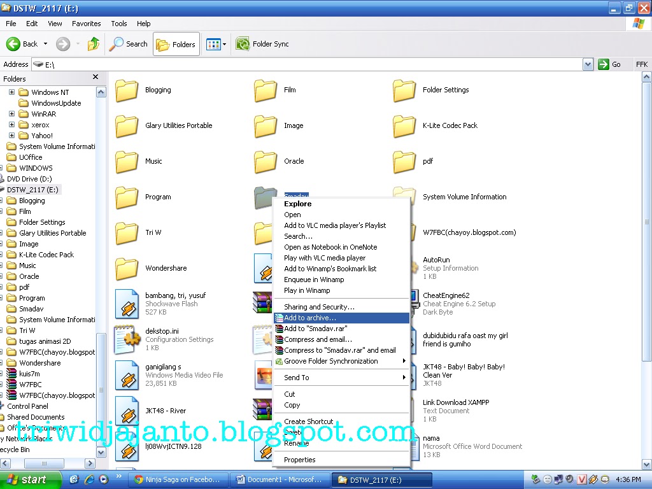Select bambang, tri, yusuf Flash file icon
Screen dimensions: 652x489
point(127,304)
